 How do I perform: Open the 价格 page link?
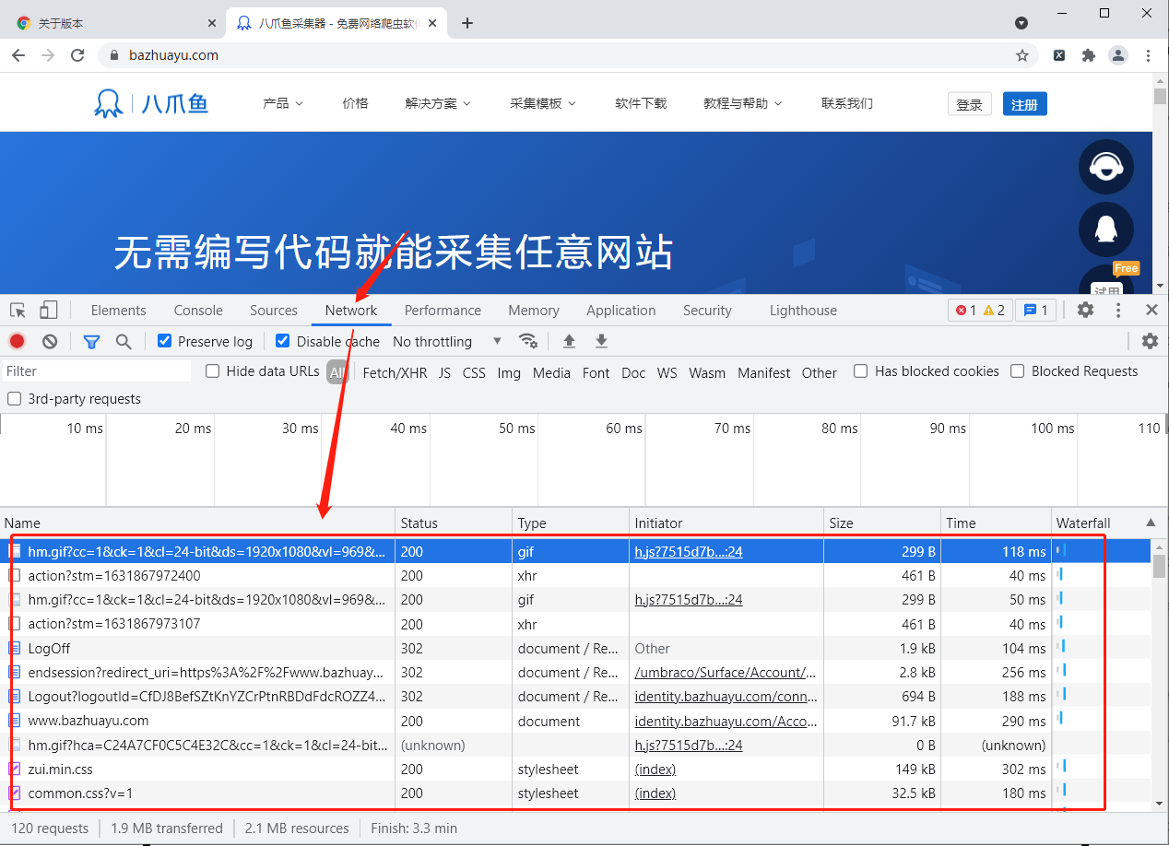click(x=355, y=103)
